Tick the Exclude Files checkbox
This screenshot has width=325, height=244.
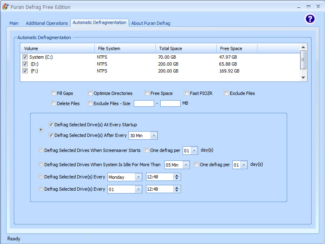[226, 93]
